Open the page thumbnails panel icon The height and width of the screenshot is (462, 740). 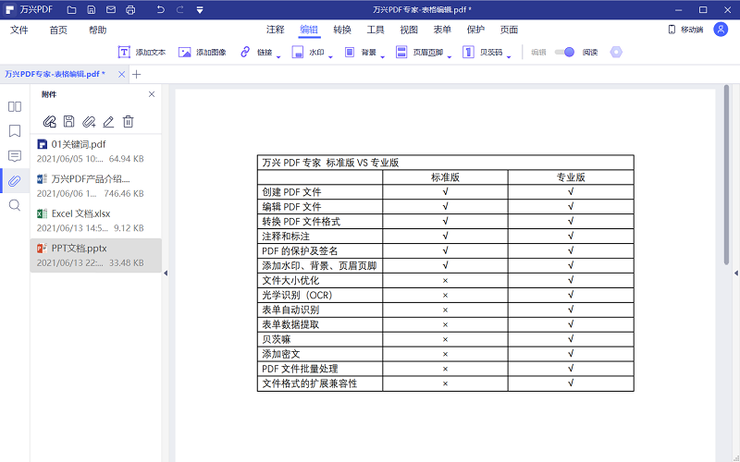pos(15,106)
